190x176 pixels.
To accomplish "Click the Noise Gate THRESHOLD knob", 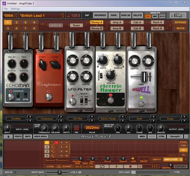I will pyautogui.click(x=45, y=128).
